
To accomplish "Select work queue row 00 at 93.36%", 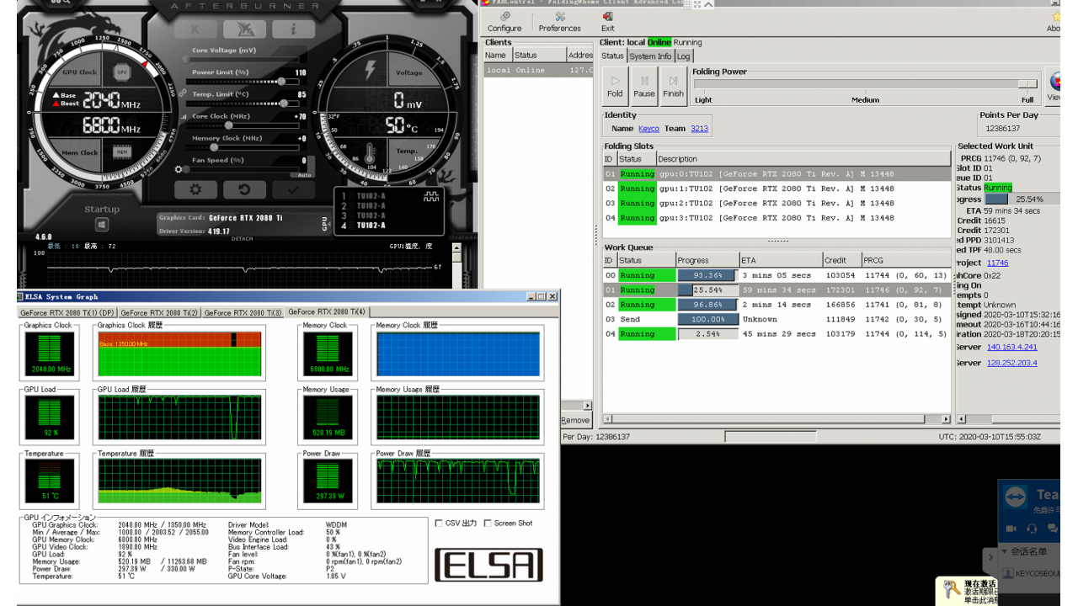I will [x=776, y=275].
